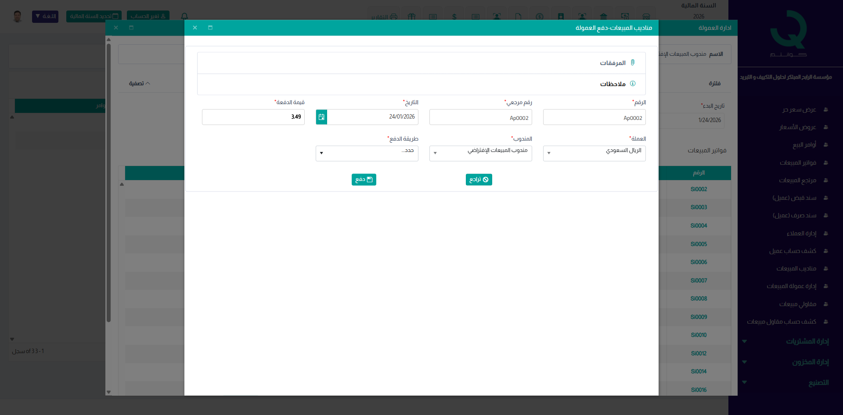This screenshot has width=843, height=415.
Task: Open the date picker calendar icon
Action: [x=321, y=117]
